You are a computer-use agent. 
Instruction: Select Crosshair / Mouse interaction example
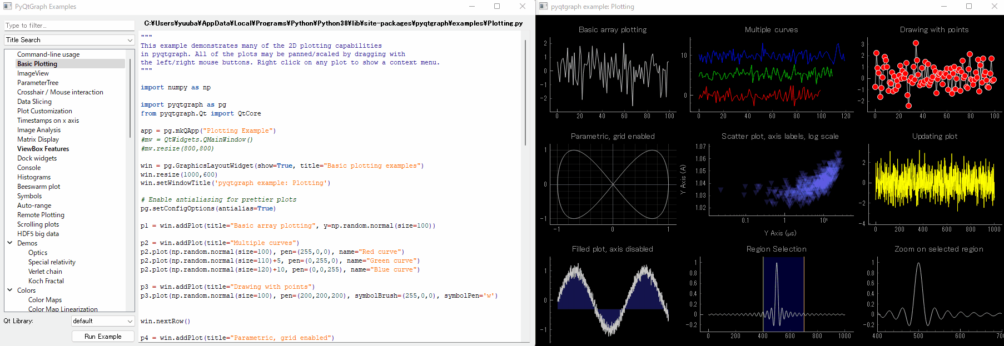60,92
